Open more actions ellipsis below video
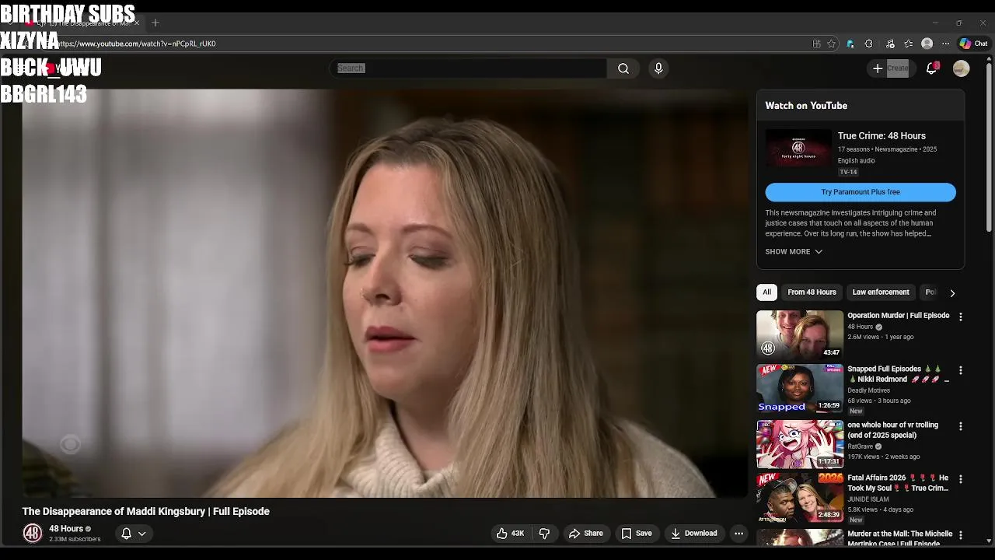 click(738, 534)
